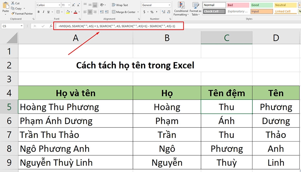Apply the Font Color red A

[x=76, y=12]
